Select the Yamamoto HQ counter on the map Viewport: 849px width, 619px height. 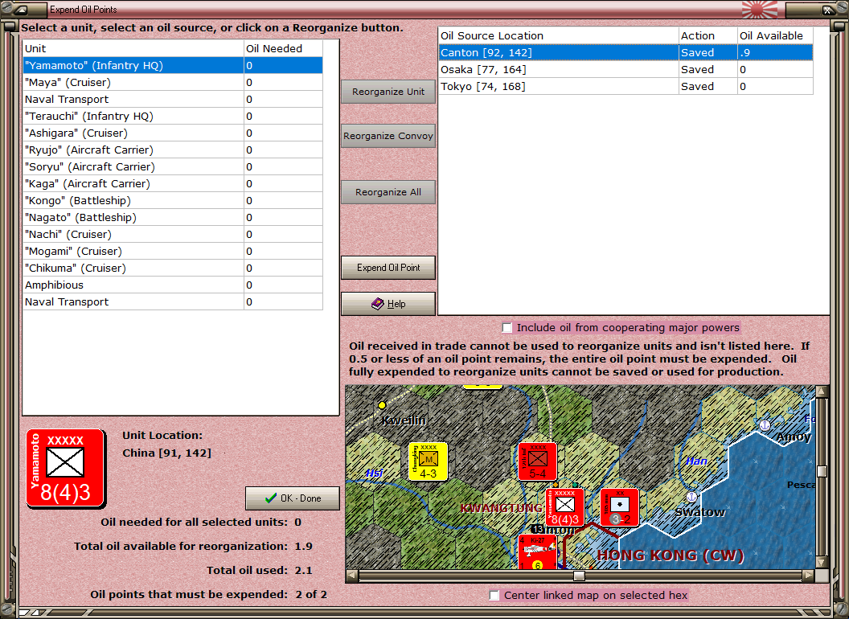pos(564,507)
